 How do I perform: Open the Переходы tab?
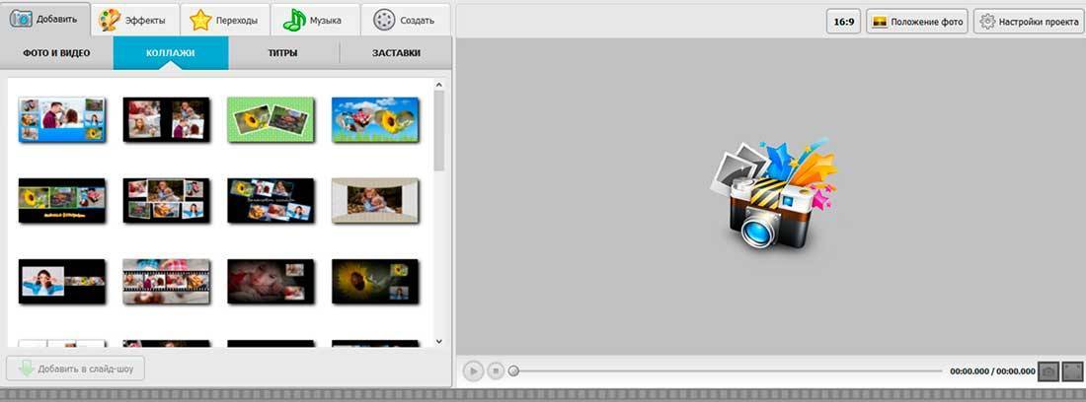225,20
